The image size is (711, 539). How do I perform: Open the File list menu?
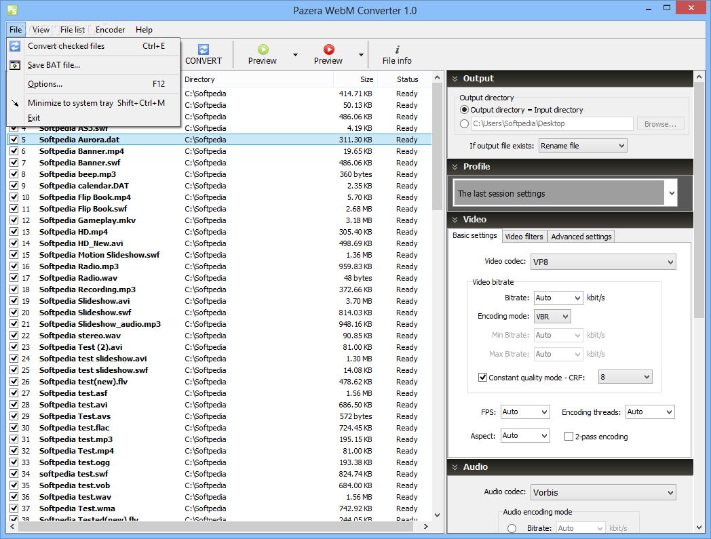point(73,30)
